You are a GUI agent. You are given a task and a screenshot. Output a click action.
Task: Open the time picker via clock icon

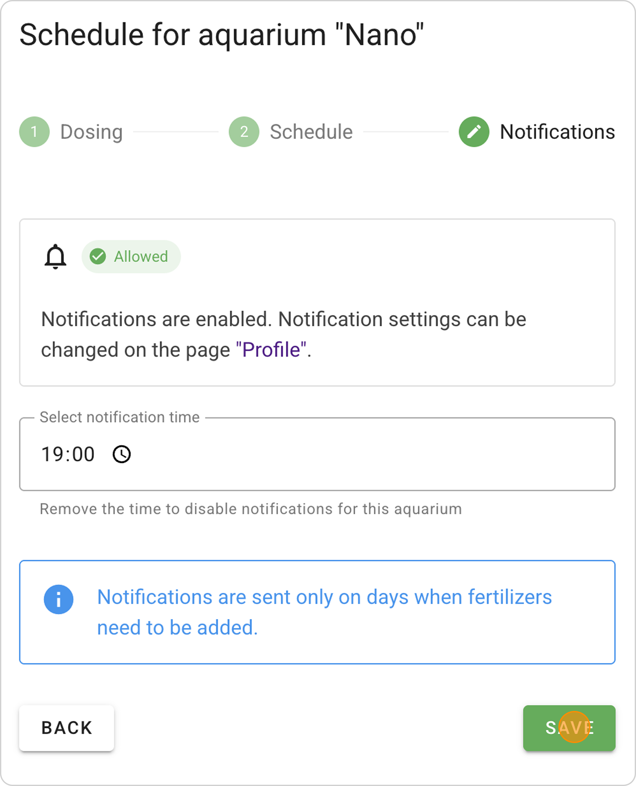pyautogui.click(x=121, y=454)
